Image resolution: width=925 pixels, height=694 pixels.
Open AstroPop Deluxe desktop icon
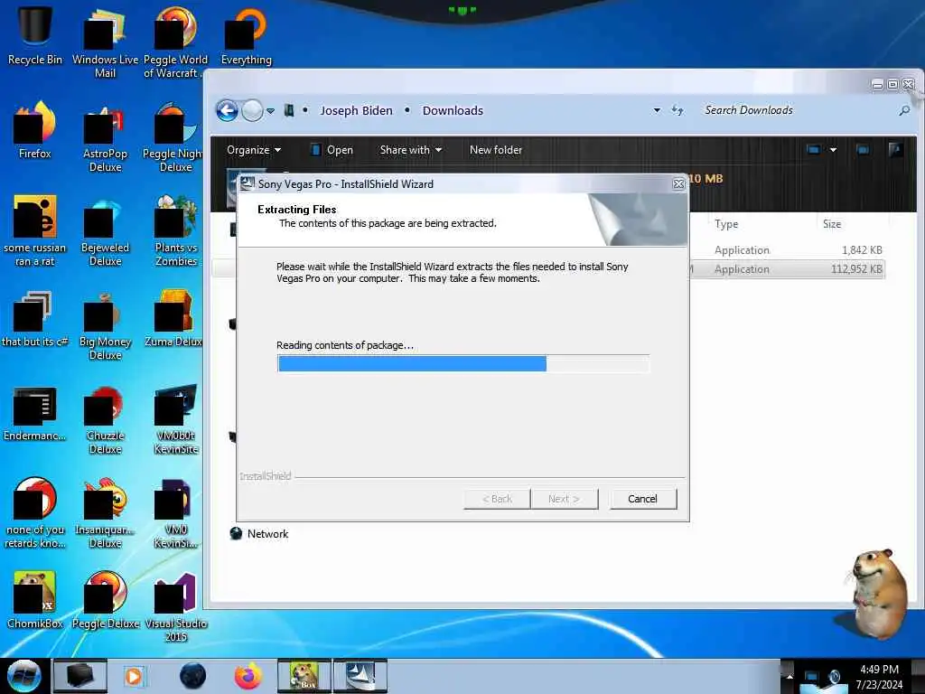pyautogui.click(x=105, y=137)
